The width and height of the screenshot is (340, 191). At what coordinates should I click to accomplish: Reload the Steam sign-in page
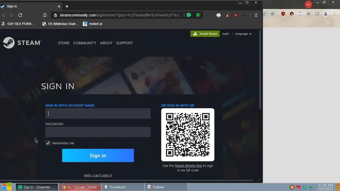[20, 15]
